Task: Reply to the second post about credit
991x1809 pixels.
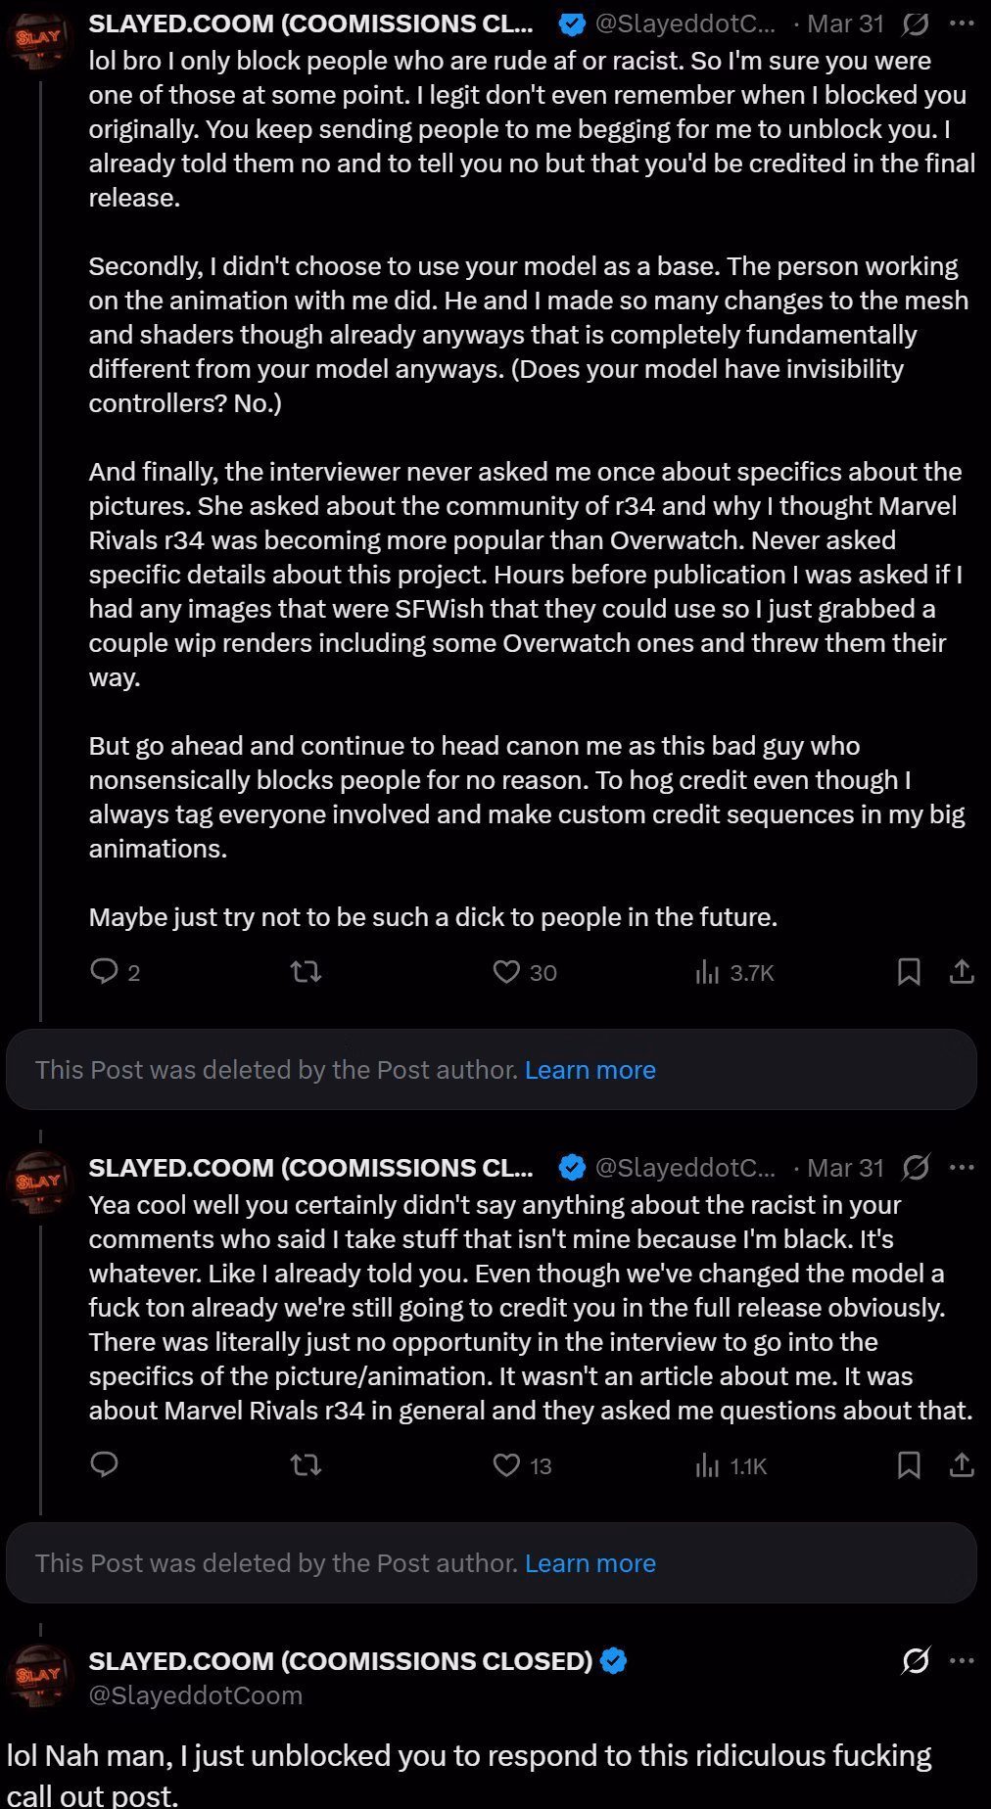Action: 105,1464
